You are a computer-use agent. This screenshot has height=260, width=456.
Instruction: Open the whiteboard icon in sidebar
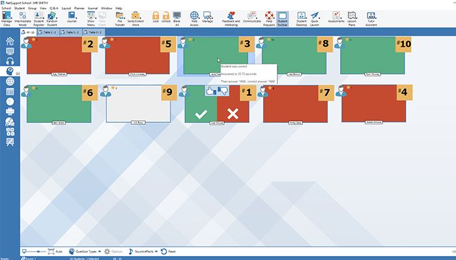coord(10,142)
